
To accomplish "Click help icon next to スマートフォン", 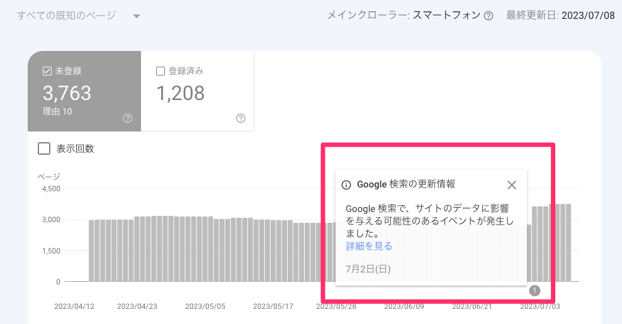I will [489, 16].
